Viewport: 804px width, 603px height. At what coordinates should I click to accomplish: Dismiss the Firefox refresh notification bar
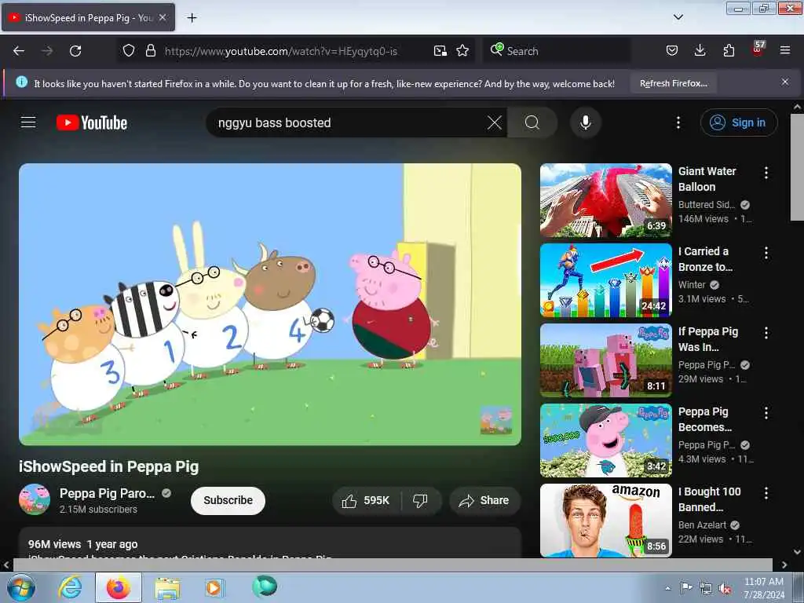click(784, 82)
